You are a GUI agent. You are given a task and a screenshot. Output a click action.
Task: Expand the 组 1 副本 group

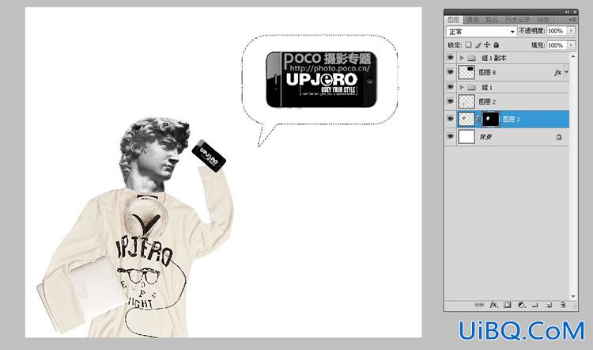(462, 58)
